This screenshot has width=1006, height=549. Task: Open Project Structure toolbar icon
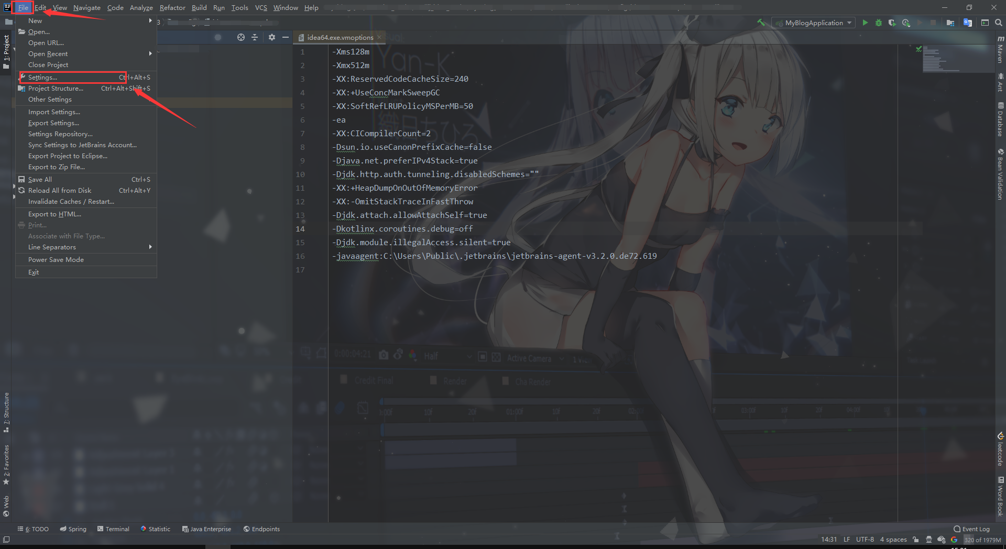(950, 23)
